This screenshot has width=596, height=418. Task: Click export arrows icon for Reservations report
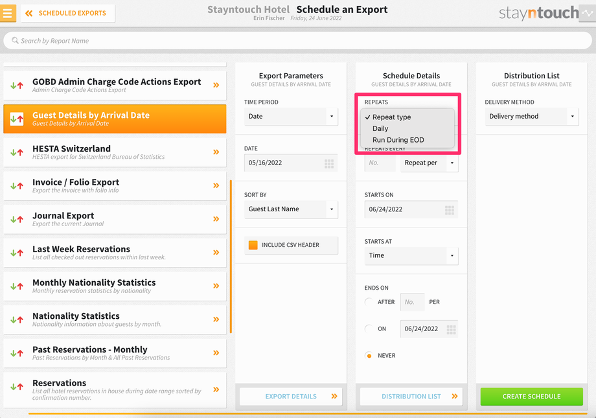[x=17, y=387]
